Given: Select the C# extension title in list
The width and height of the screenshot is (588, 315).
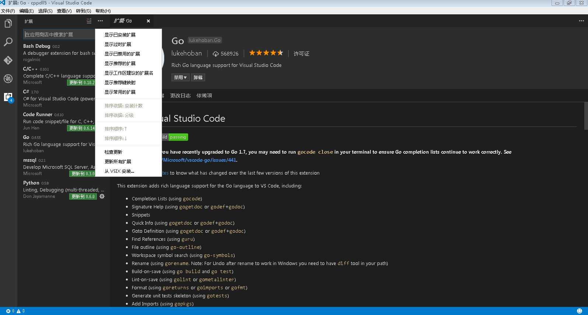Looking at the screenshot, I should [x=26, y=92].
